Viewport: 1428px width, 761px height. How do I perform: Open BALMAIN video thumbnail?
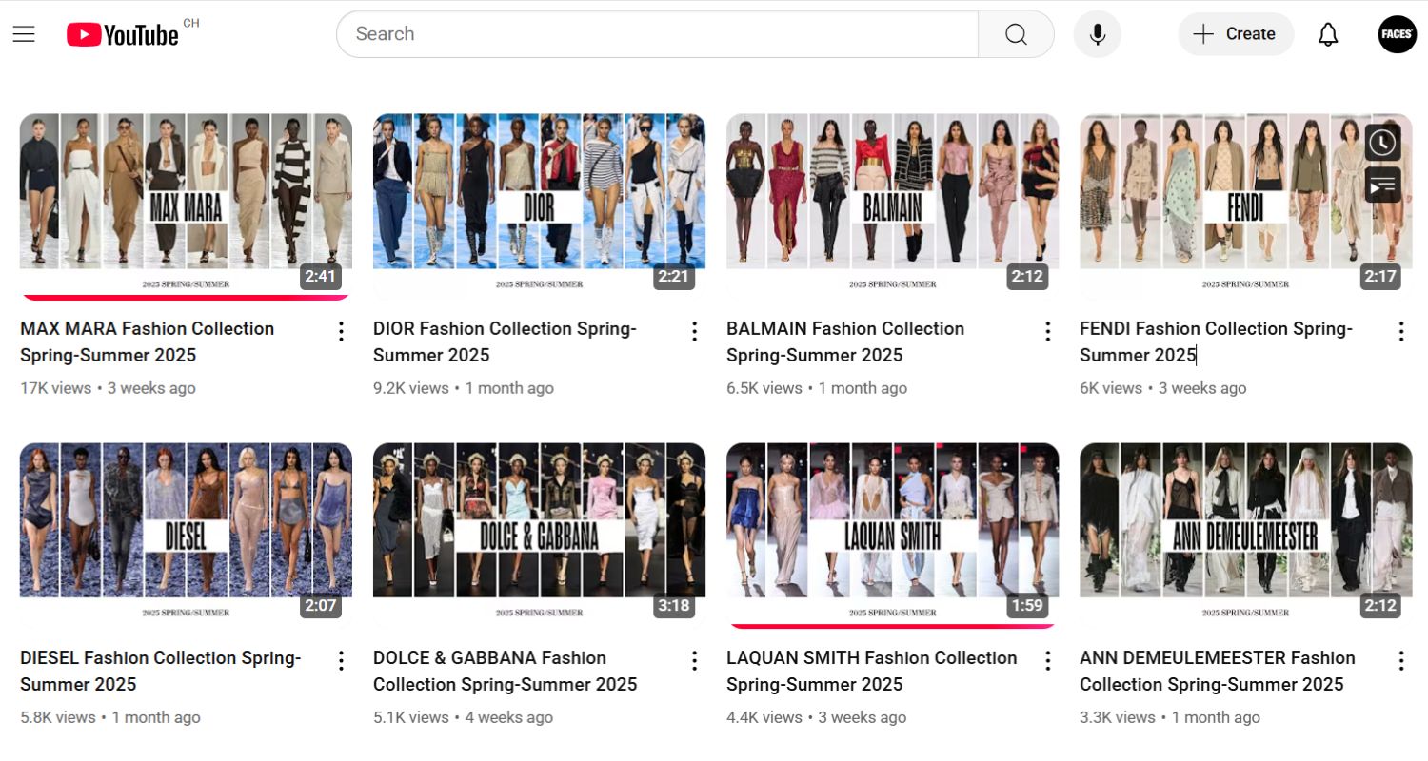tap(892, 206)
